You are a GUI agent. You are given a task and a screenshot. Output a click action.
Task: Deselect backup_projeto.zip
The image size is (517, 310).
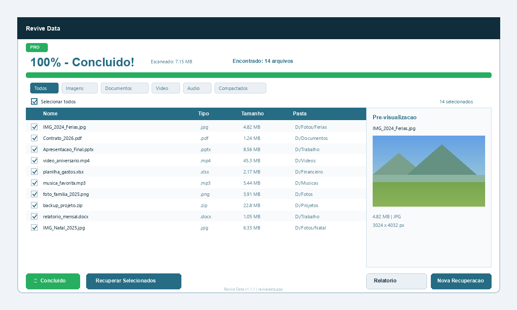(x=34, y=205)
